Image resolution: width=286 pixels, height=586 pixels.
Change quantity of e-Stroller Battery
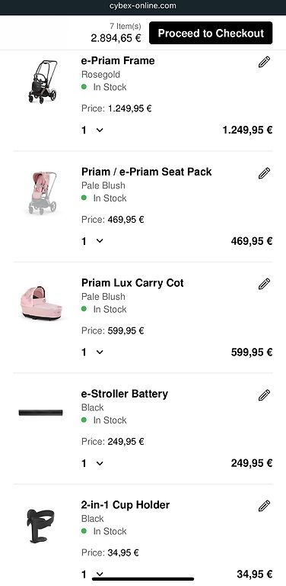92,463
